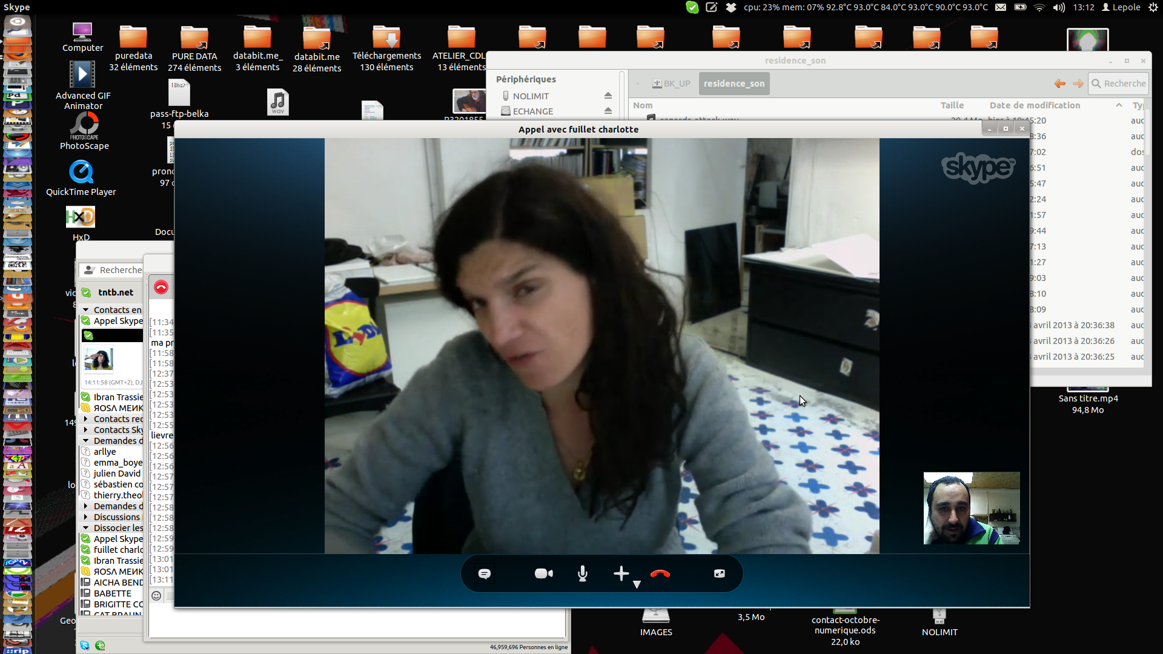This screenshot has height=654, width=1163.
Task: Mute the microphone in call bar
Action: (x=582, y=573)
